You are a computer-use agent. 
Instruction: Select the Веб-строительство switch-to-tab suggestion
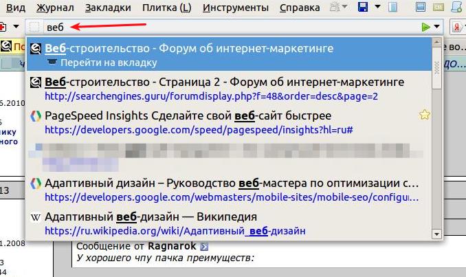pos(229,54)
